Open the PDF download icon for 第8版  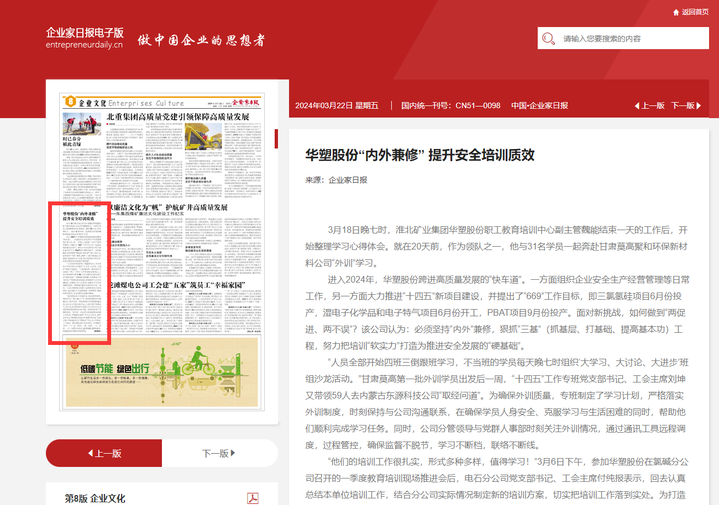click(x=253, y=498)
